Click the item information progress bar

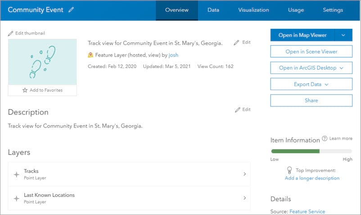[311, 152]
